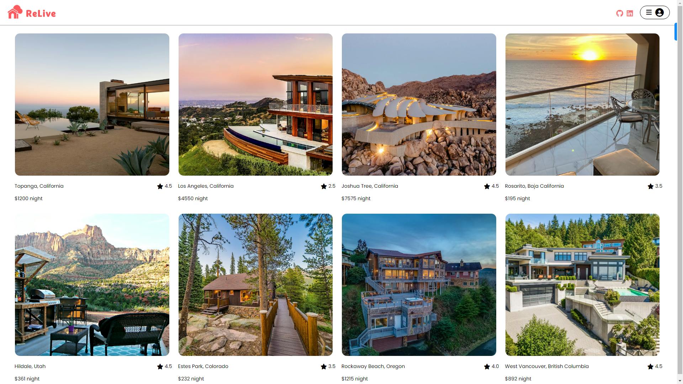The image size is (683, 384).
Task: Click the user profile avatar icon
Action: [660, 12]
